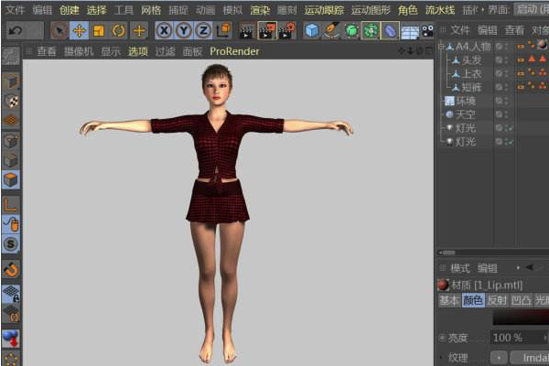
Task: Click the Undo arrow icon
Action: (x=15, y=30)
